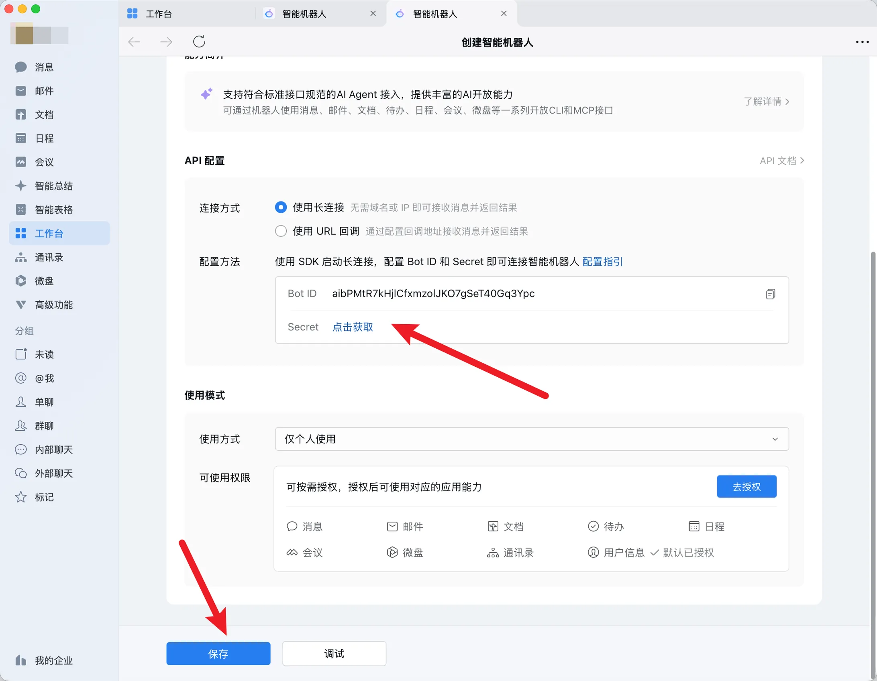Image resolution: width=877 pixels, height=681 pixels.
Task: Open the three-dot more options menu
Action: [862, 42]
